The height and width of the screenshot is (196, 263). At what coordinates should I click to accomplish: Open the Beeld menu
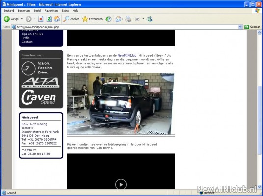point(37,11)
